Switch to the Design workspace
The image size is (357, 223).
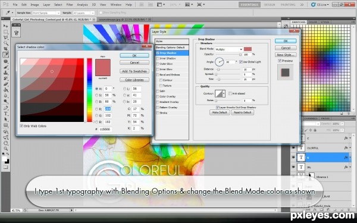coord(270,5)
